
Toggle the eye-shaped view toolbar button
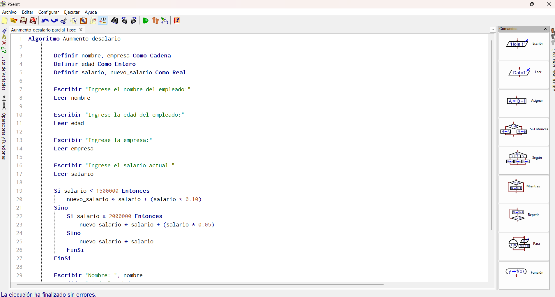click(103, 21)
